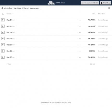The image size is (112, 108).
Task: Open more actions menu for Disc 02
Action: [80, 26]
